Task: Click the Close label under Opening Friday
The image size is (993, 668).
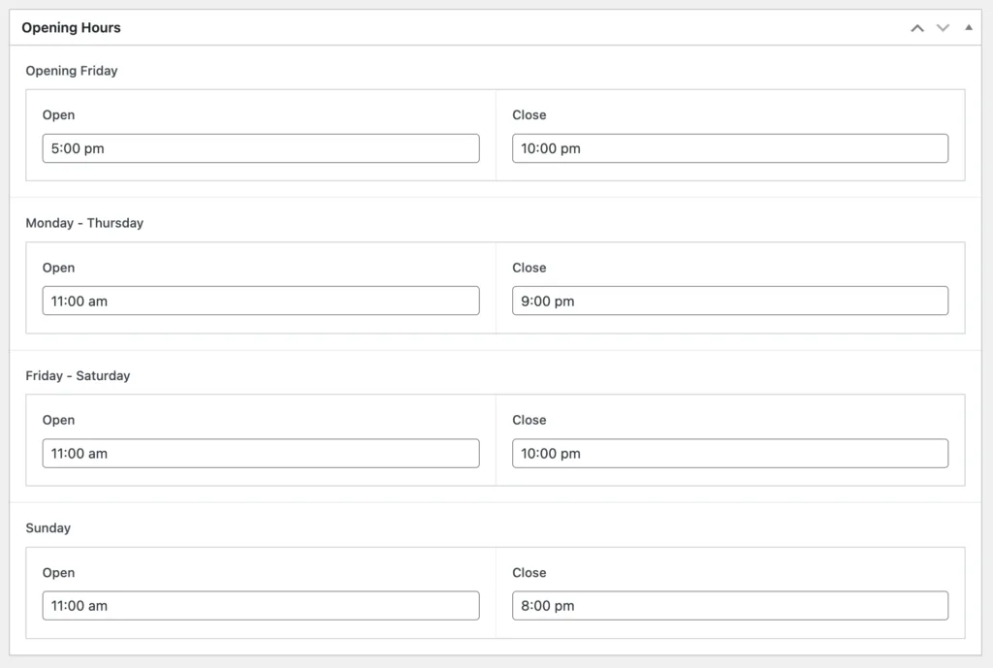Action: [529, 115]
